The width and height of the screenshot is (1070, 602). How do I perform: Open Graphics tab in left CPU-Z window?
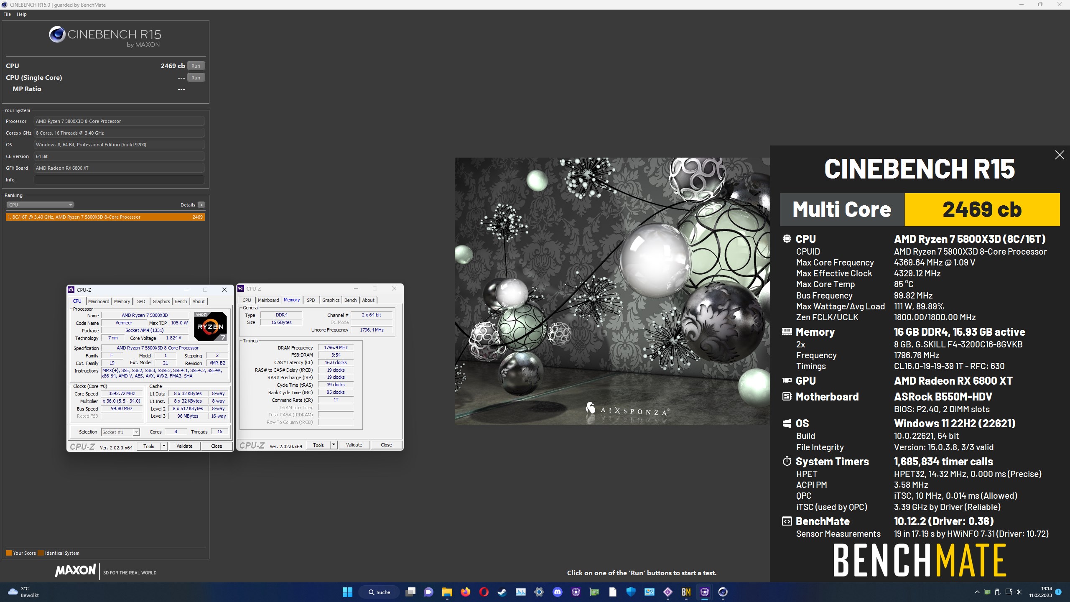[x=161, y=301]
